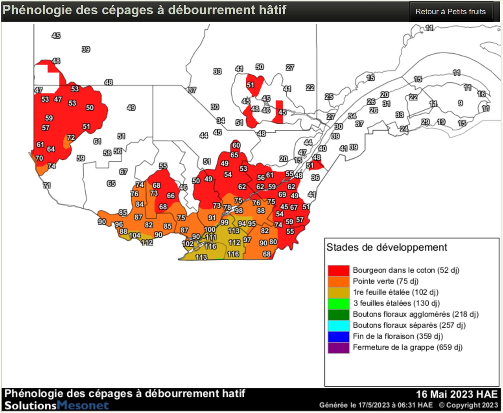Open the SolutionsMesonet logo in footer
The width and height of the screenshot is (503, 413).
coord(56,405)
